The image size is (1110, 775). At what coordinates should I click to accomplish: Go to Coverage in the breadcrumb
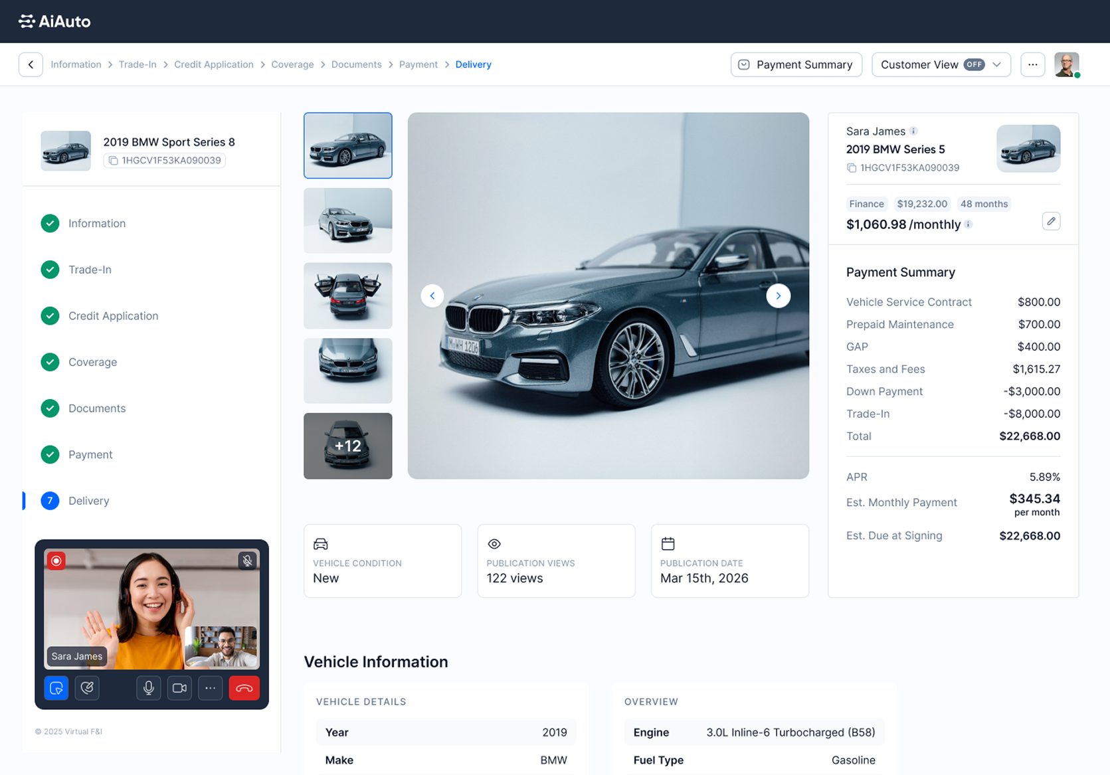292,64
